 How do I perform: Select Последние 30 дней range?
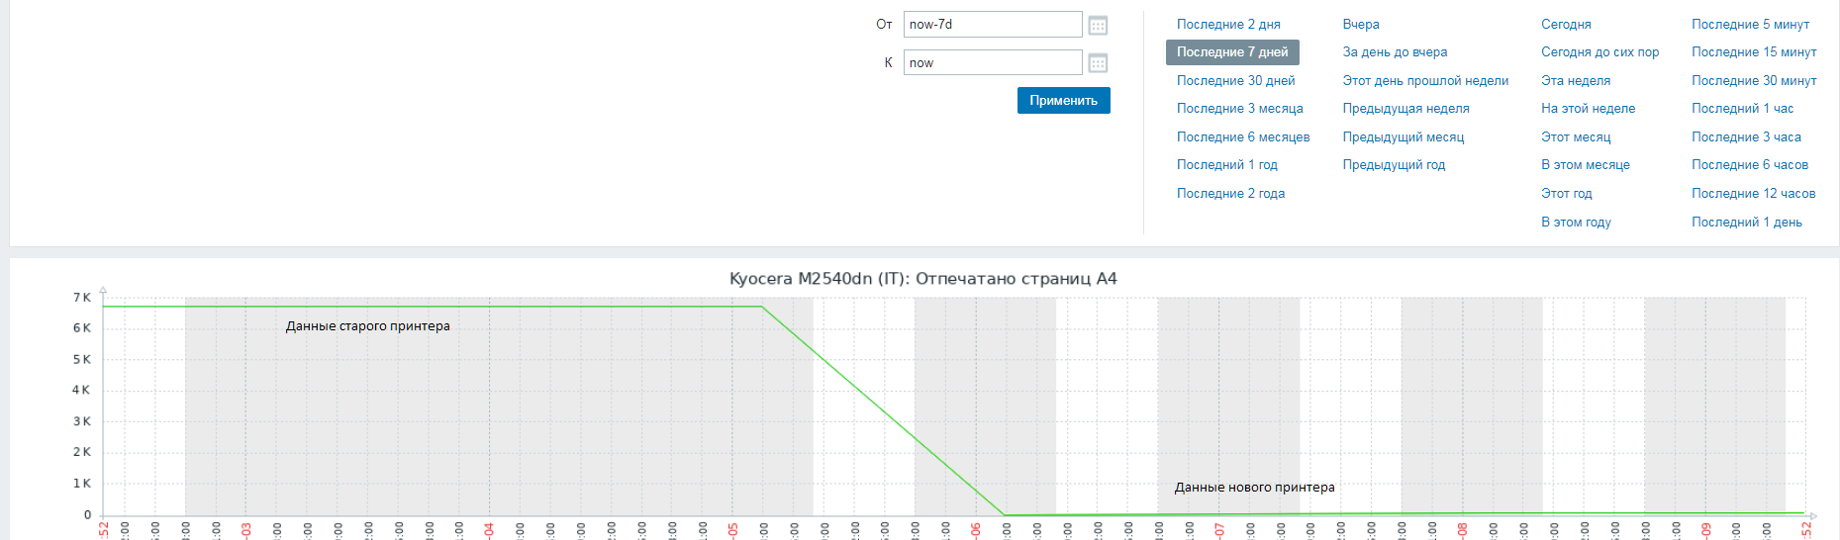tap(1235, 80)
